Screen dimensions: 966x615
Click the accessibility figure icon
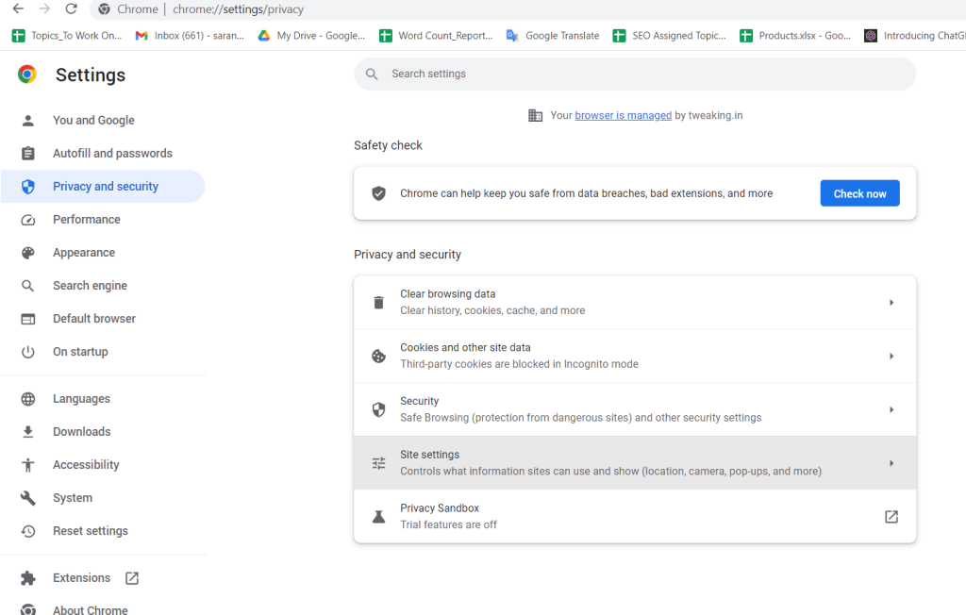tap(27, 465)
